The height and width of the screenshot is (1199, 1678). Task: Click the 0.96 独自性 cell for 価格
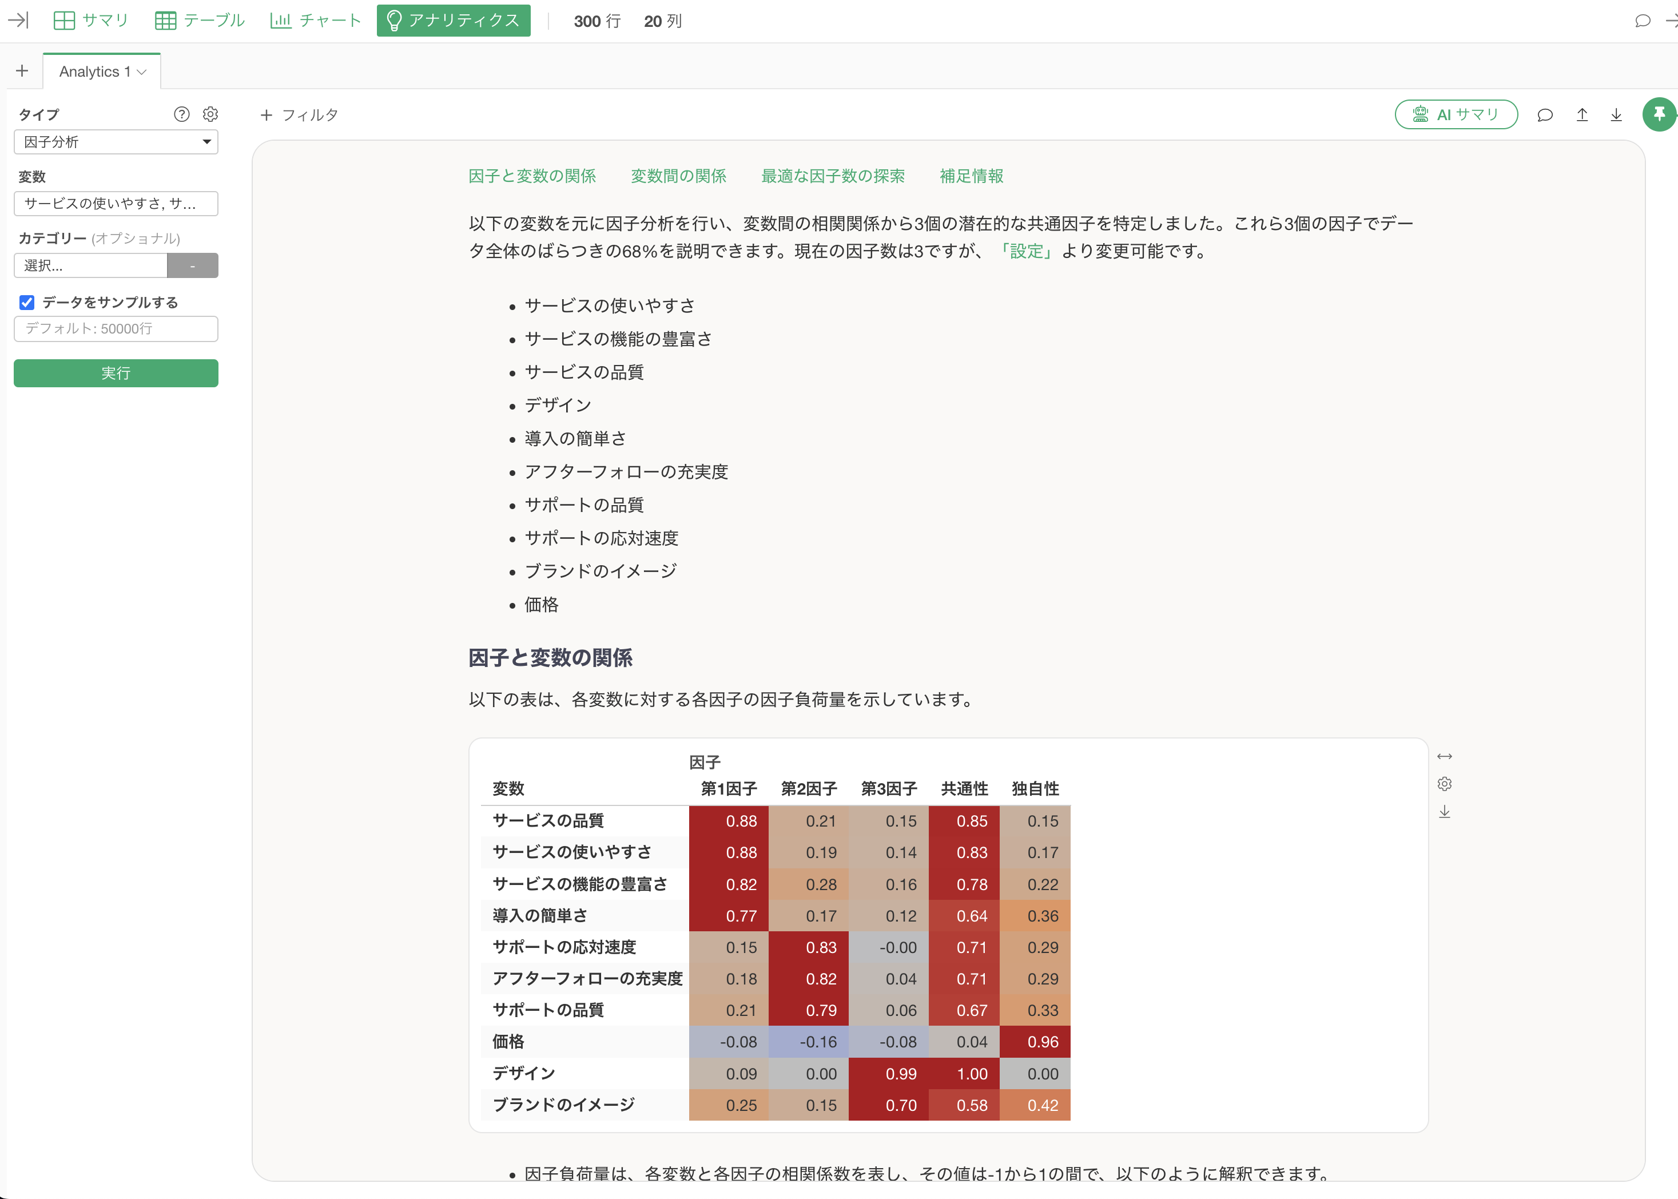pos(1035,1042)
